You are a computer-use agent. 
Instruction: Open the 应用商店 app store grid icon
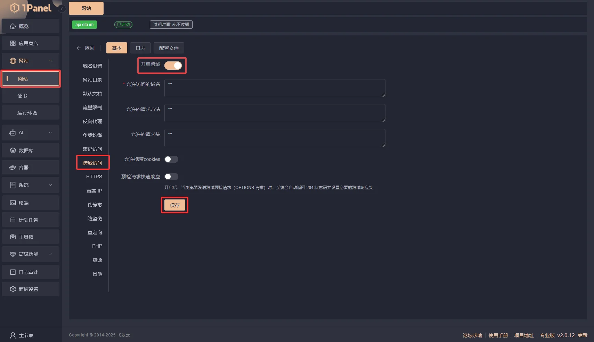point(13,43)
